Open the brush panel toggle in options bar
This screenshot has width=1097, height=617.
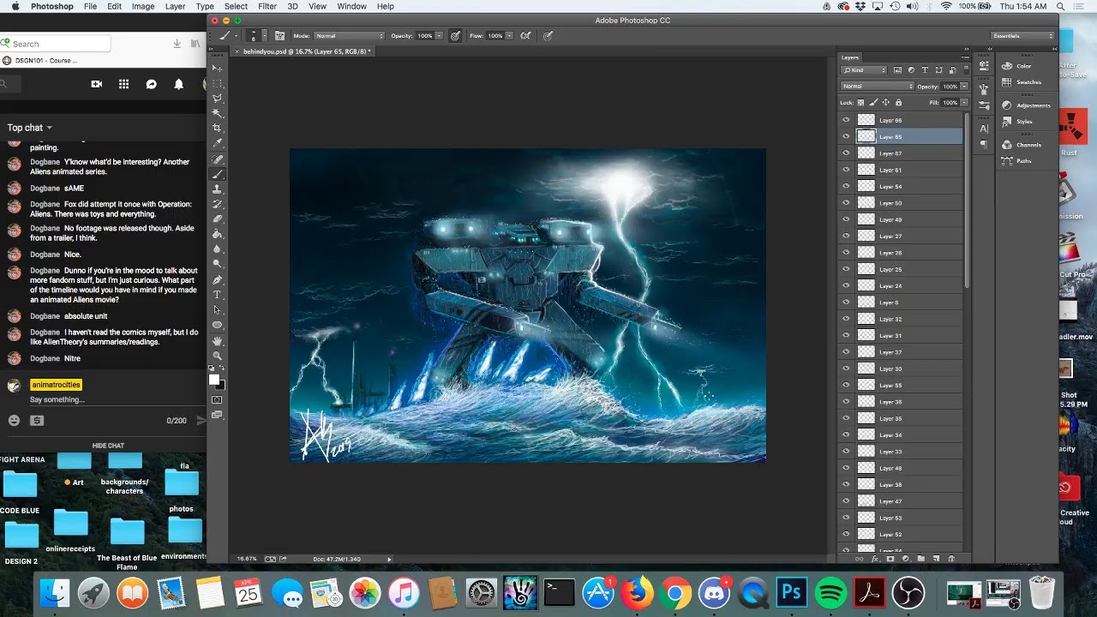[279, 36]
